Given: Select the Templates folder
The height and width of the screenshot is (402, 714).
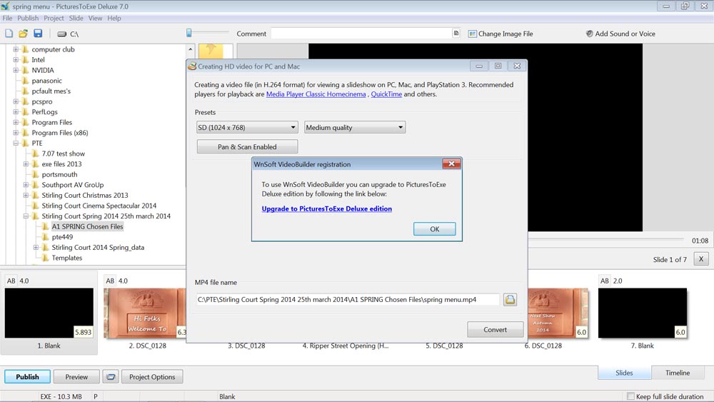Looking at the screenshot, I should tap(67, 258).
